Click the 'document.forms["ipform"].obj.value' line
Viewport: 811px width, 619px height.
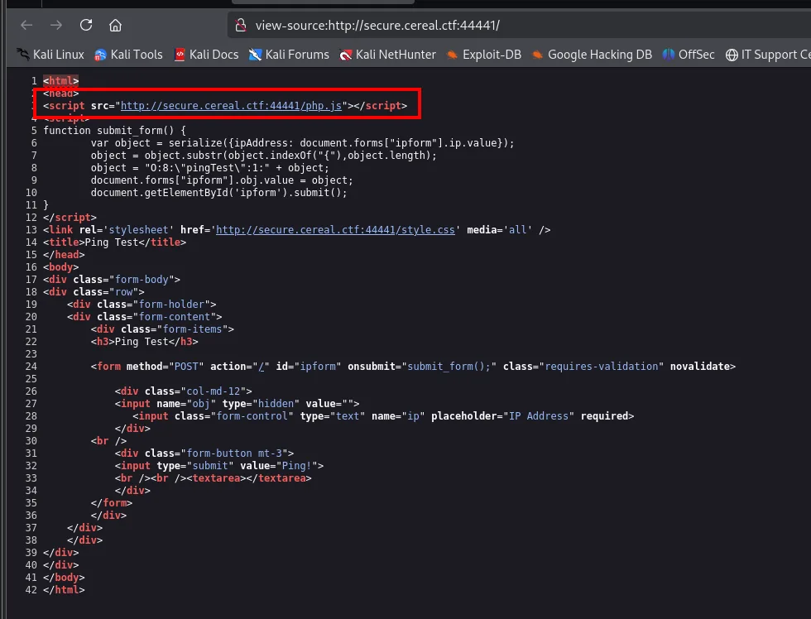coord(222,180)
